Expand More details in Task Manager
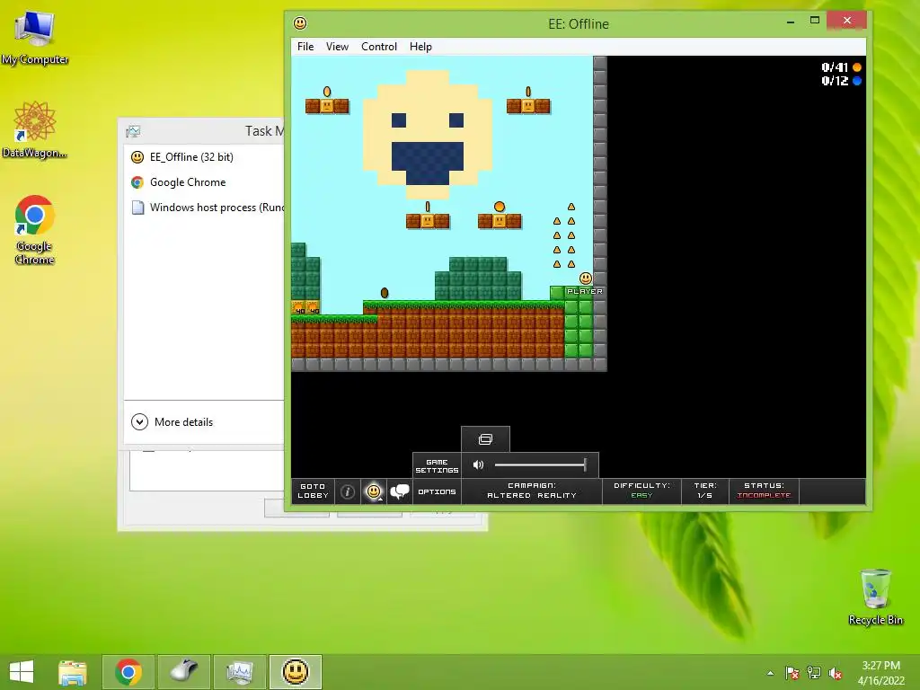 [172, 422]
